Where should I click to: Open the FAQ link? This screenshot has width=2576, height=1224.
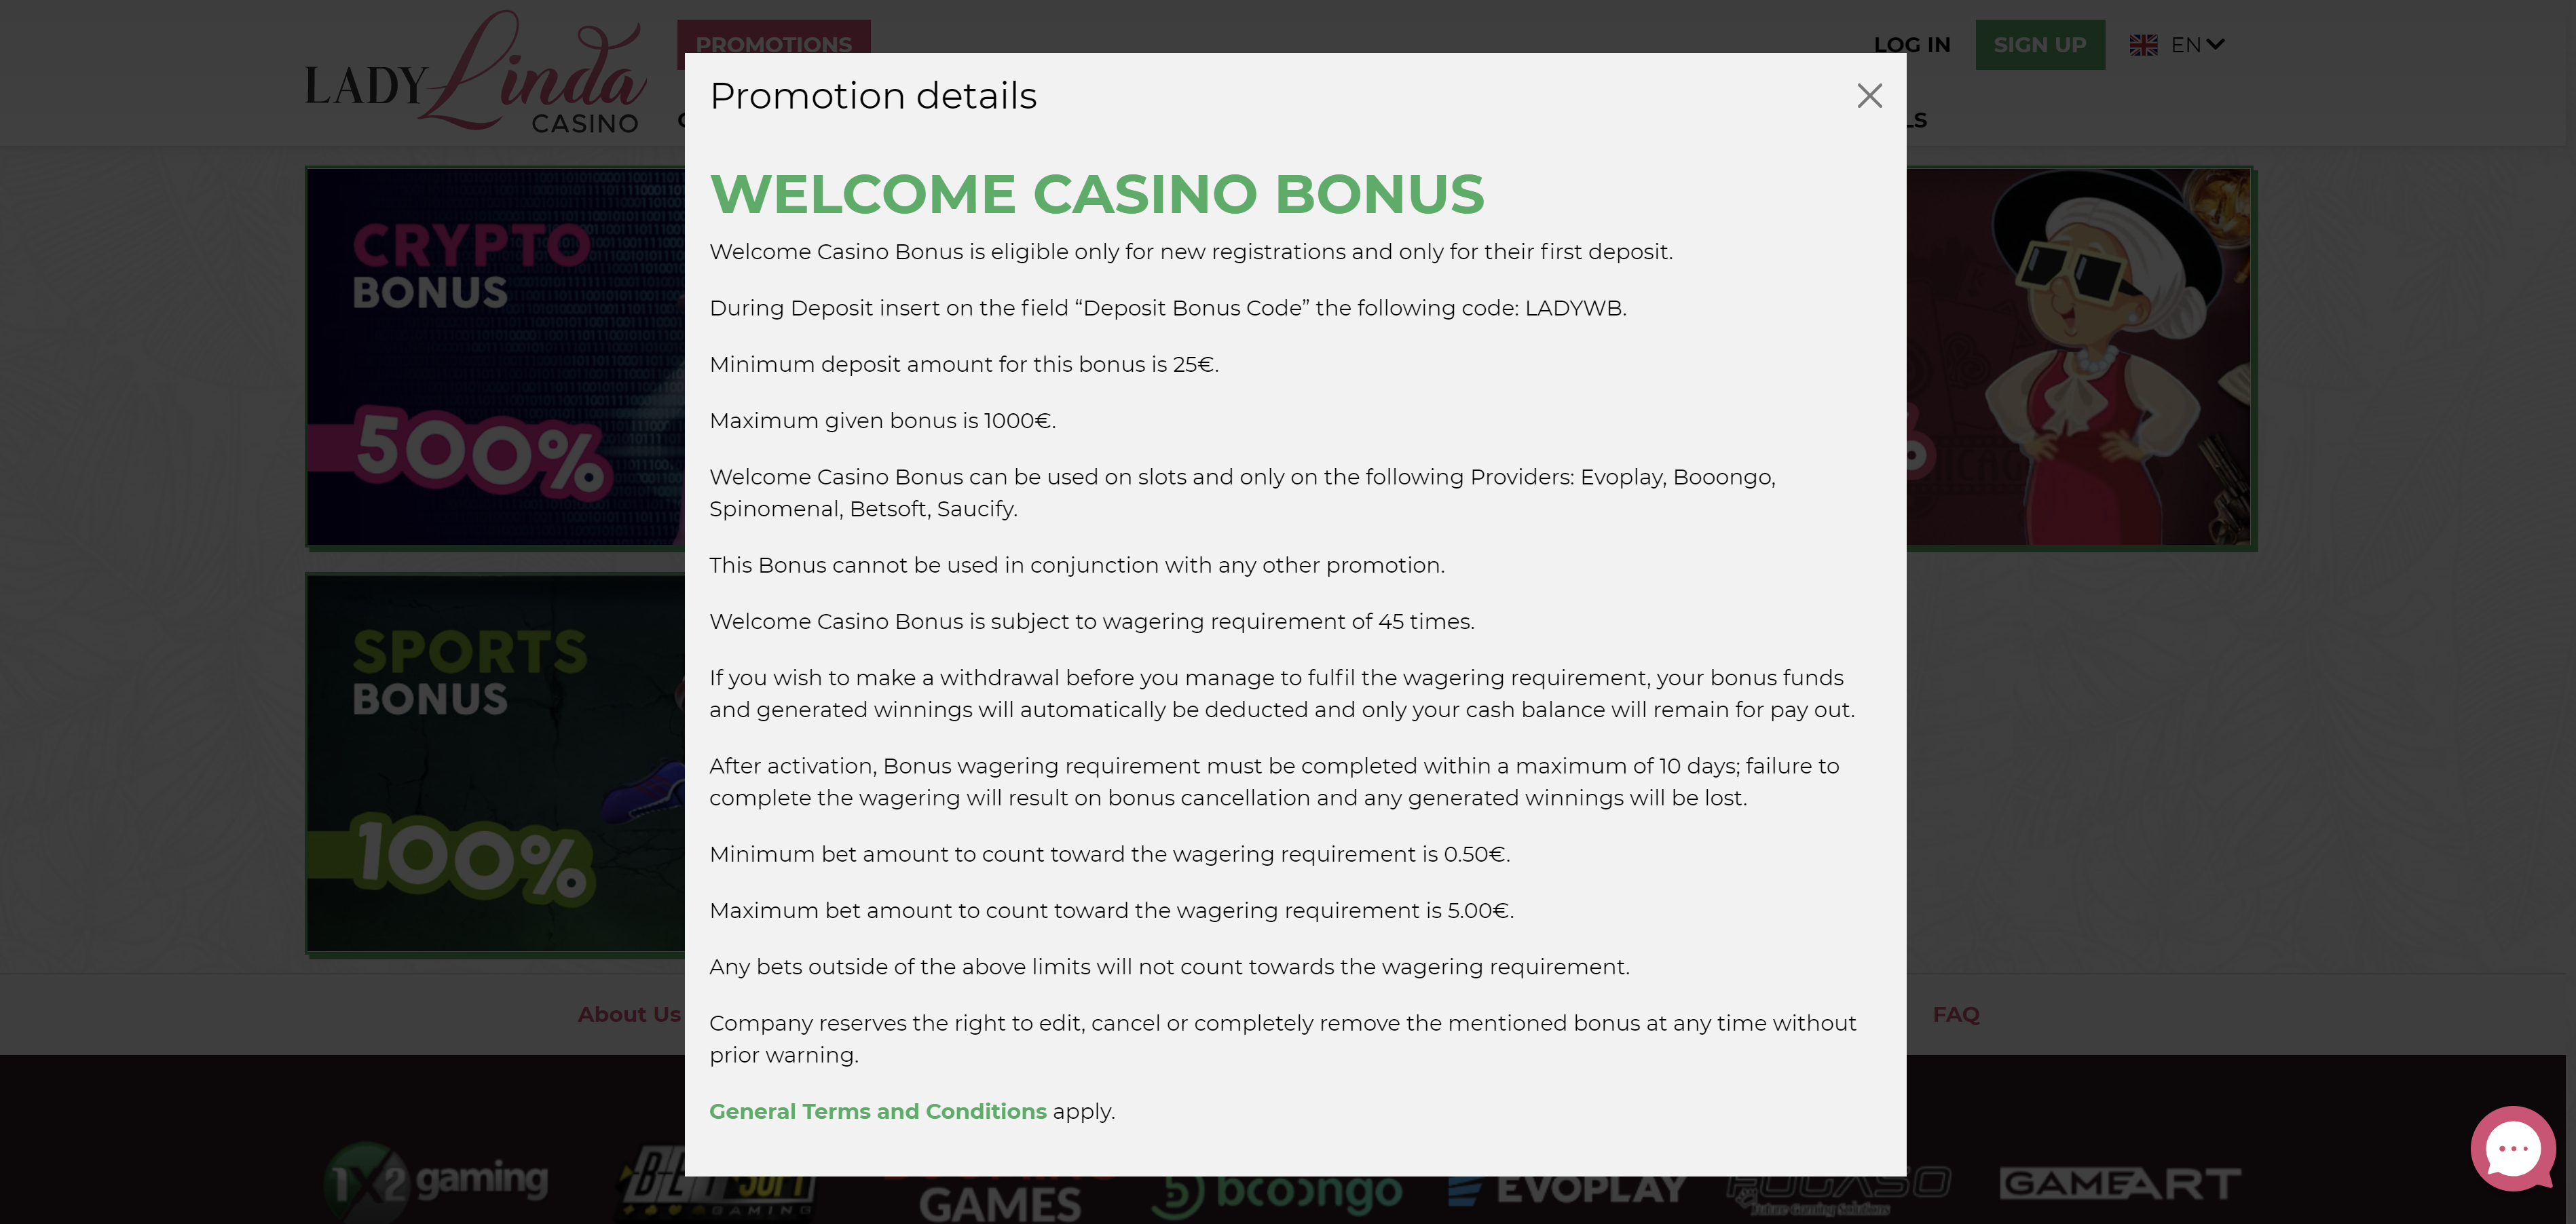tap(1955, 1014)
